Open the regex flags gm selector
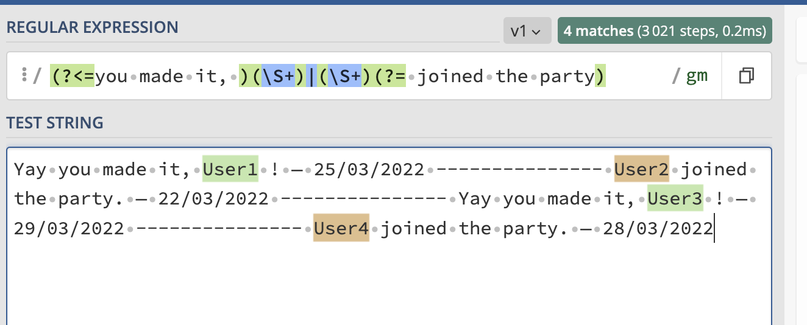This screenshot has width=807, height=325. coord(697,76)
